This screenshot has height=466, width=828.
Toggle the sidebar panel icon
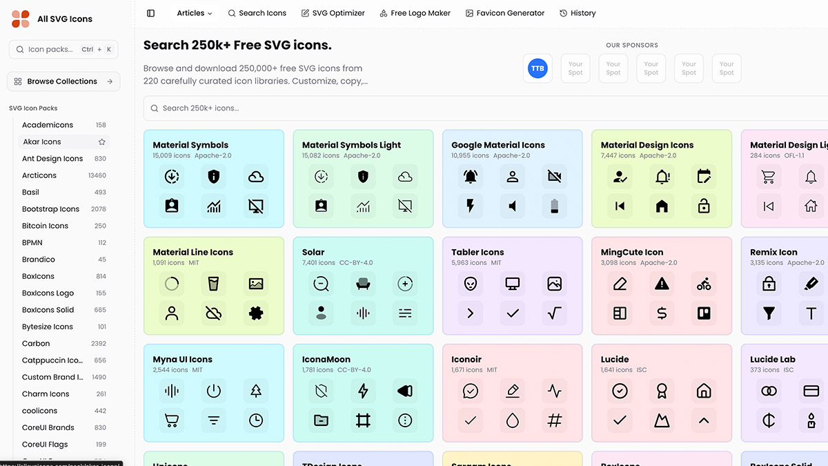tap(151, 13)
